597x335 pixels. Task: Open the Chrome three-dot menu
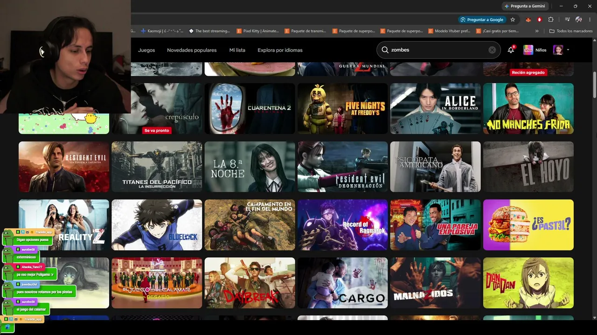[590, 20]
